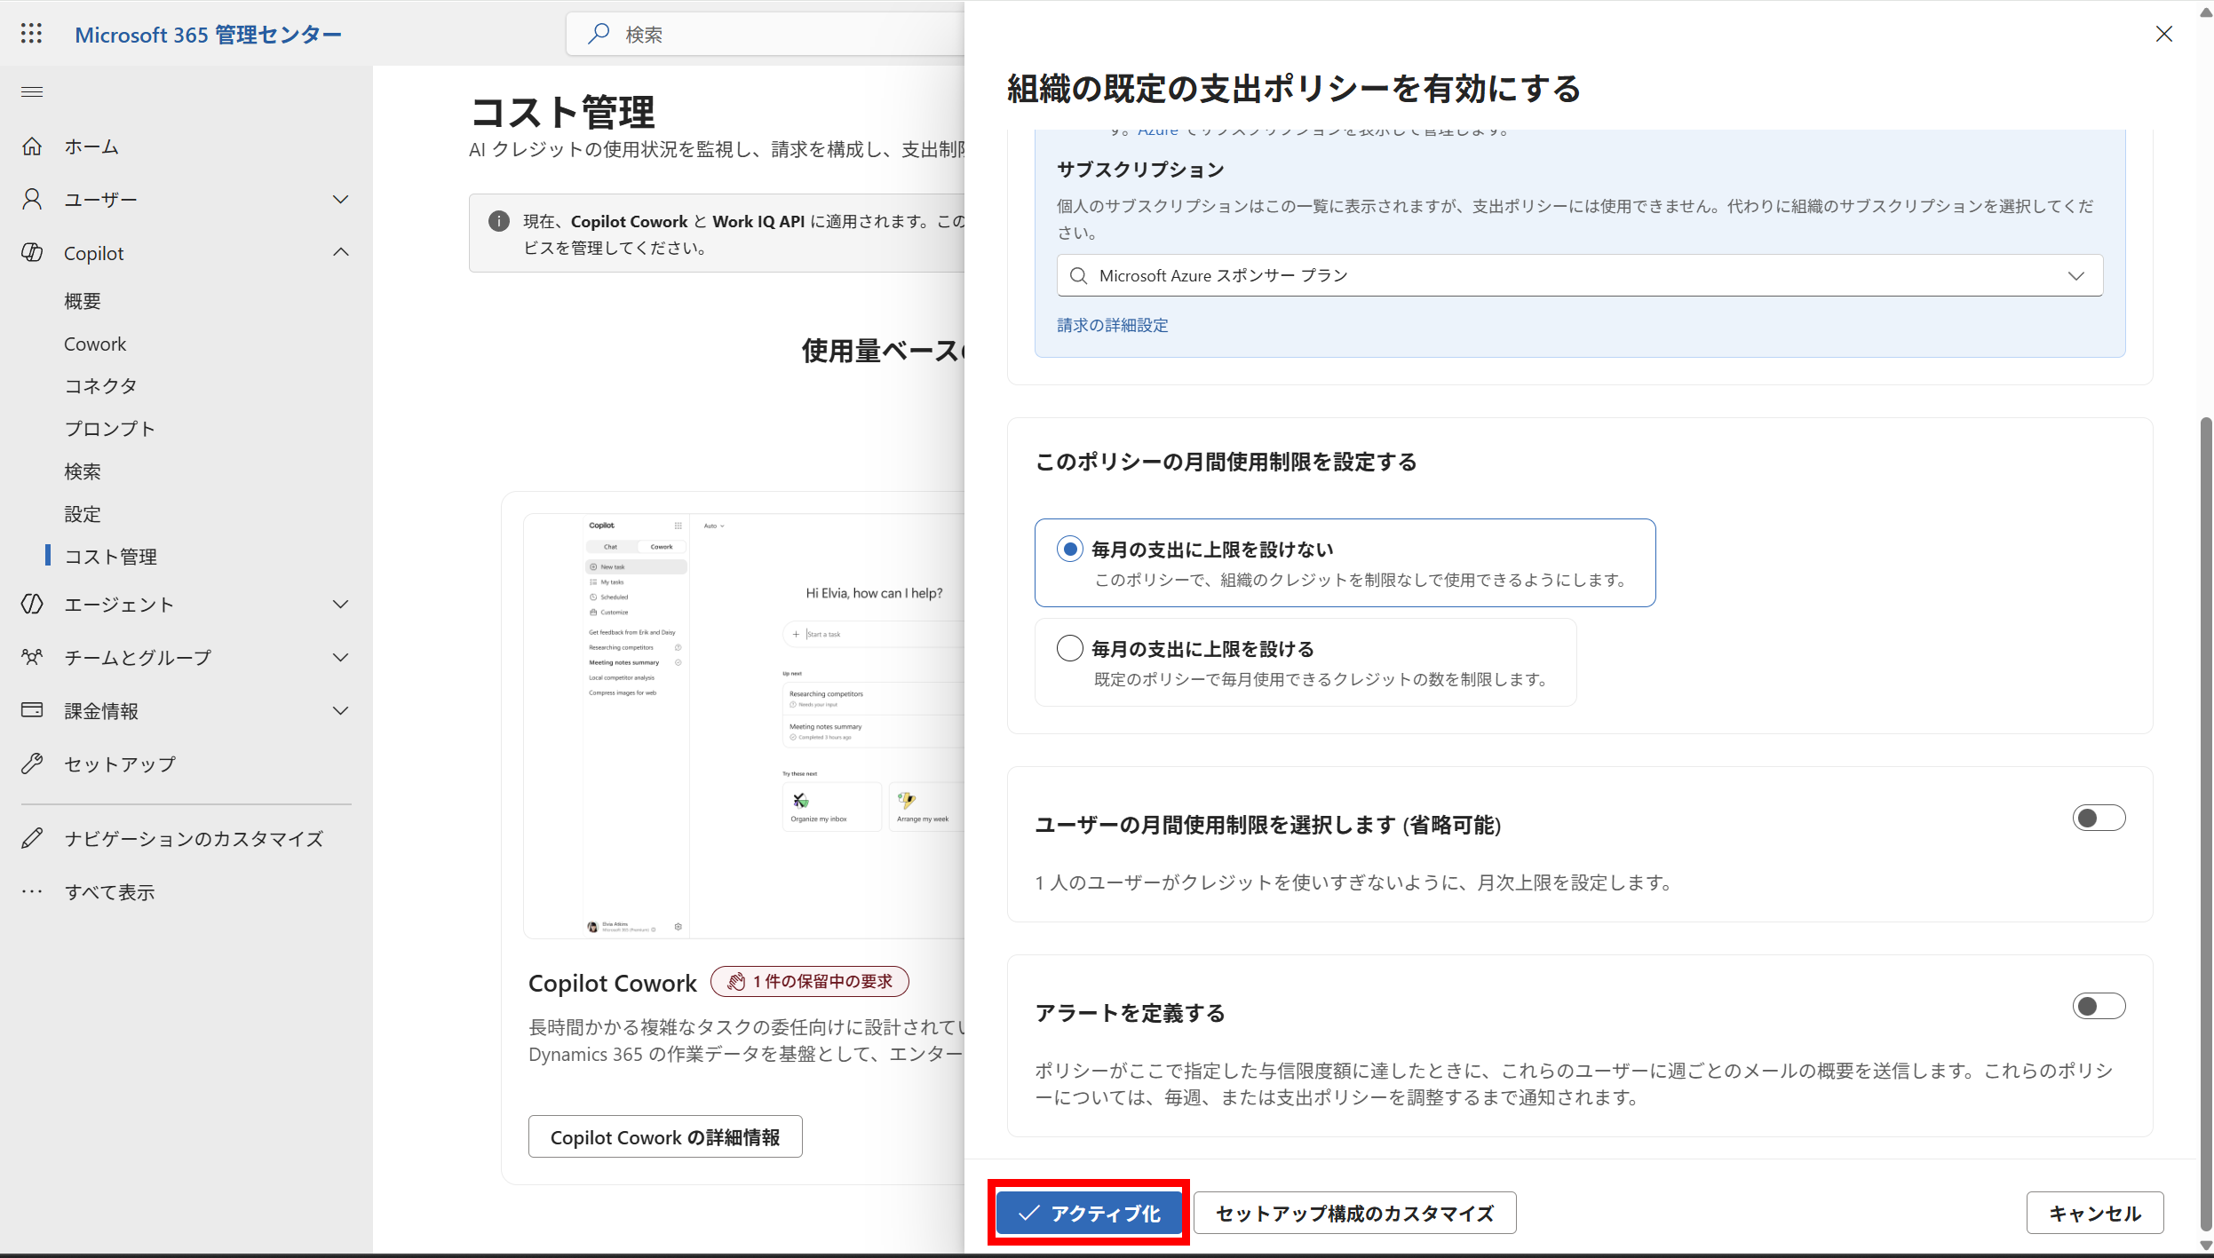
Task: Click the キャンセル button
Action: [x=2095, y=1213]
